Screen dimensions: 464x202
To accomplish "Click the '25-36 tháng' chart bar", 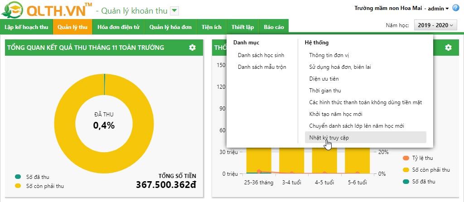I will click(258, 161).
